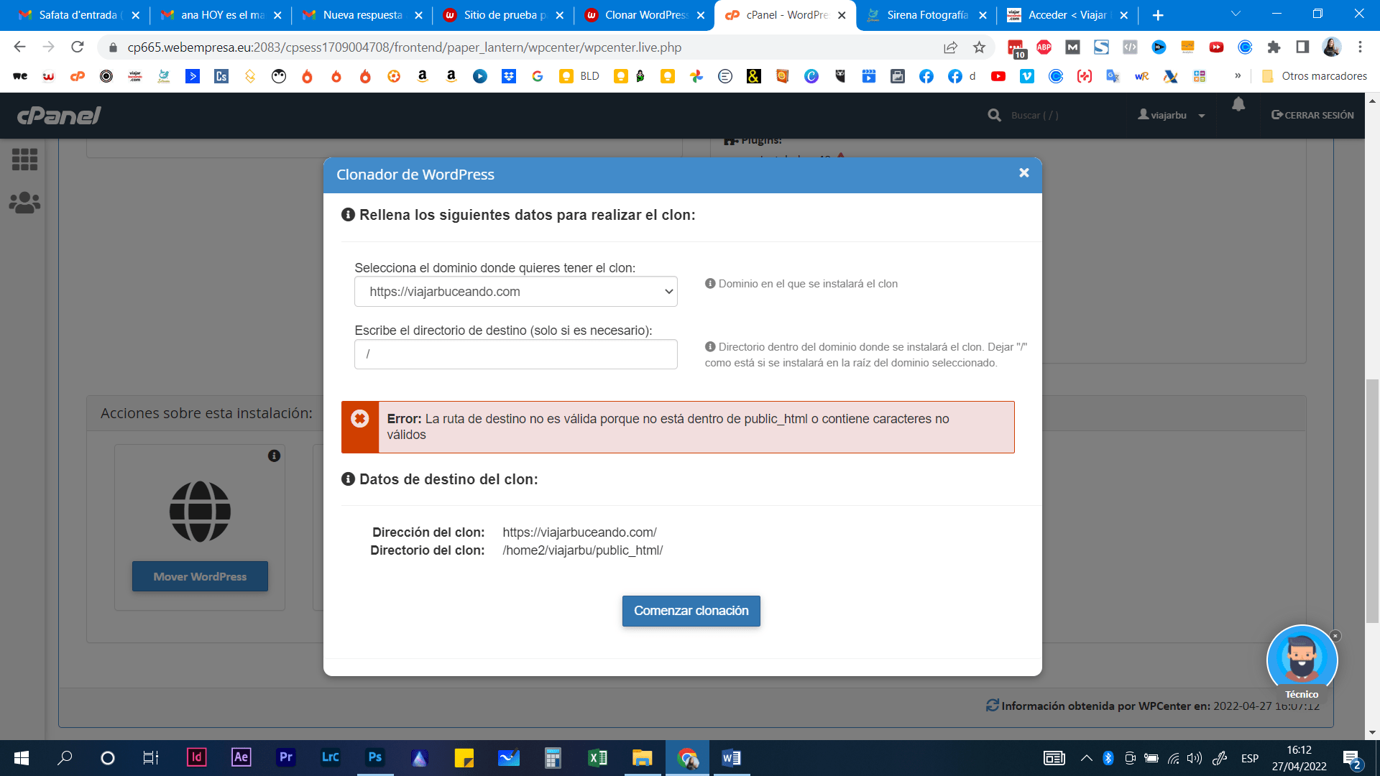The width and height of the screenshot is (1380, 776).
Task: Launch Adobe InDesign from taskbar
Action: click(196, 757)
